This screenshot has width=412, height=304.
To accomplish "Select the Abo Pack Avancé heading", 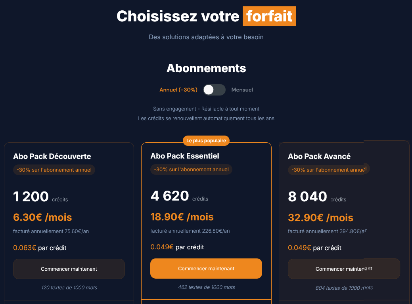I will coord(319,156).
